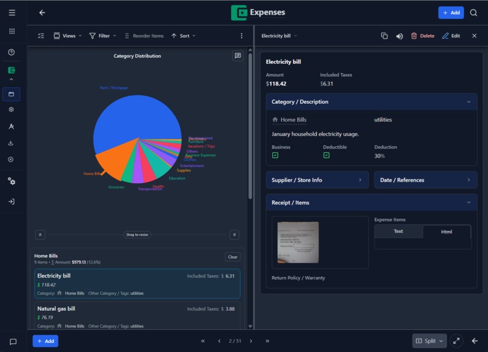Open the help question mark icon
The image size is (488, 352).
(11, 52)
